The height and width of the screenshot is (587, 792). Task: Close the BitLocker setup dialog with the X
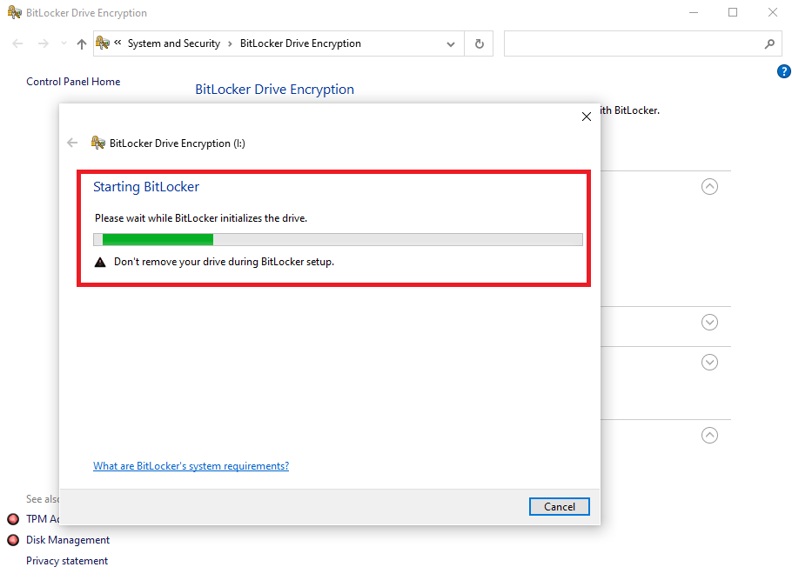[587, 117]
